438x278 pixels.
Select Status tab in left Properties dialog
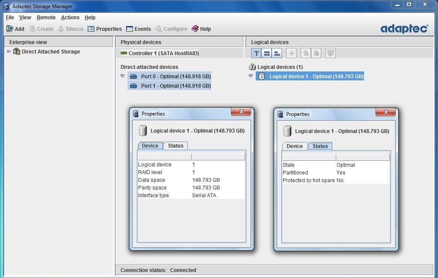[x=175, y=145]
